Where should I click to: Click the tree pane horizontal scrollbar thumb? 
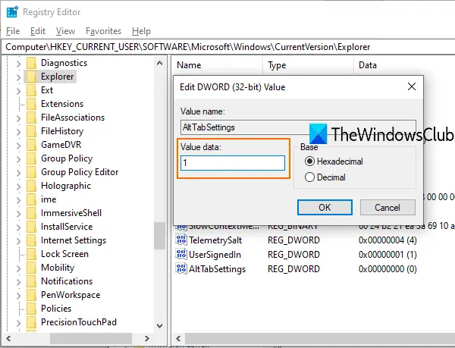coord(91,338)
